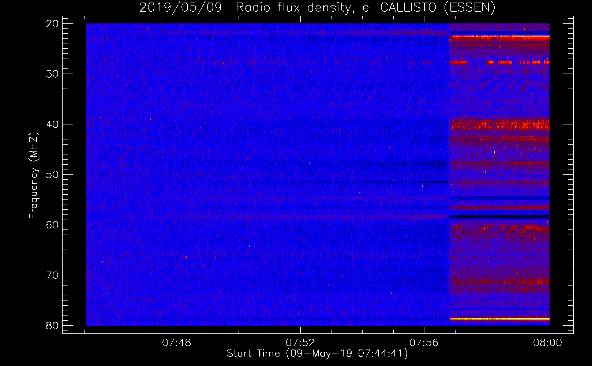Click the 07:56 time tick label
The image size is (592, 366).
pos(424,343)
